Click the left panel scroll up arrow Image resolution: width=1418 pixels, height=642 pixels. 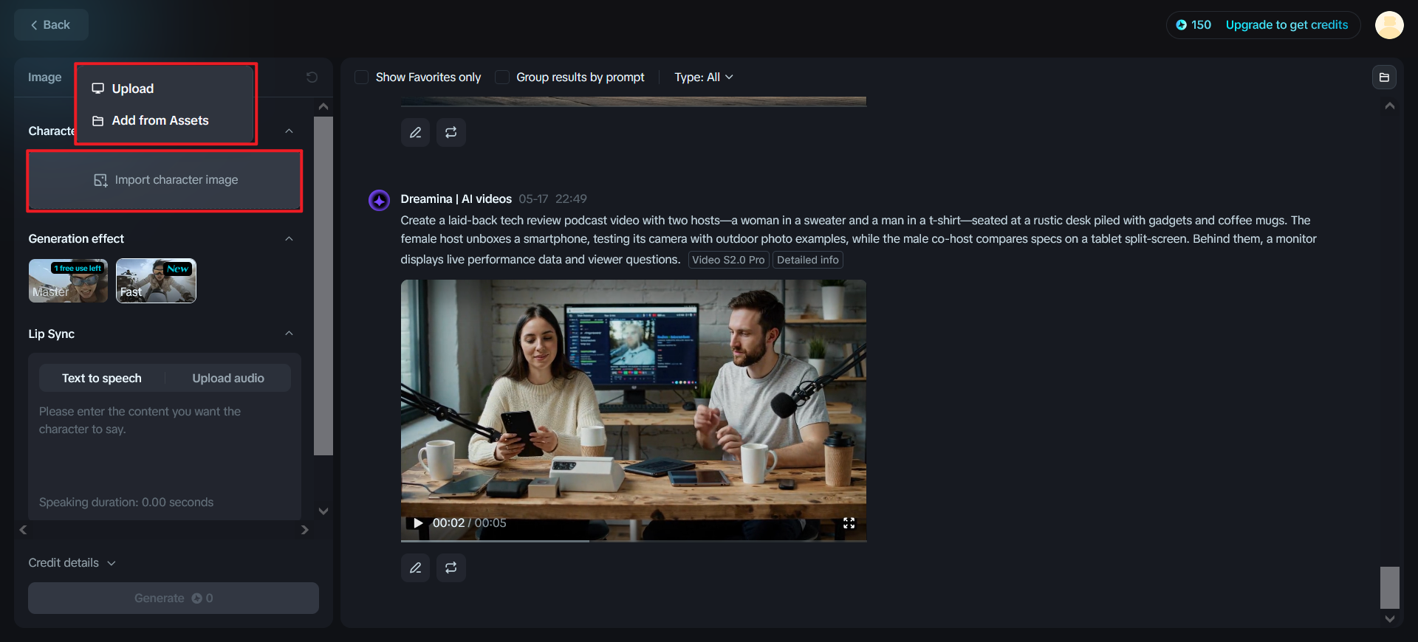323,107
